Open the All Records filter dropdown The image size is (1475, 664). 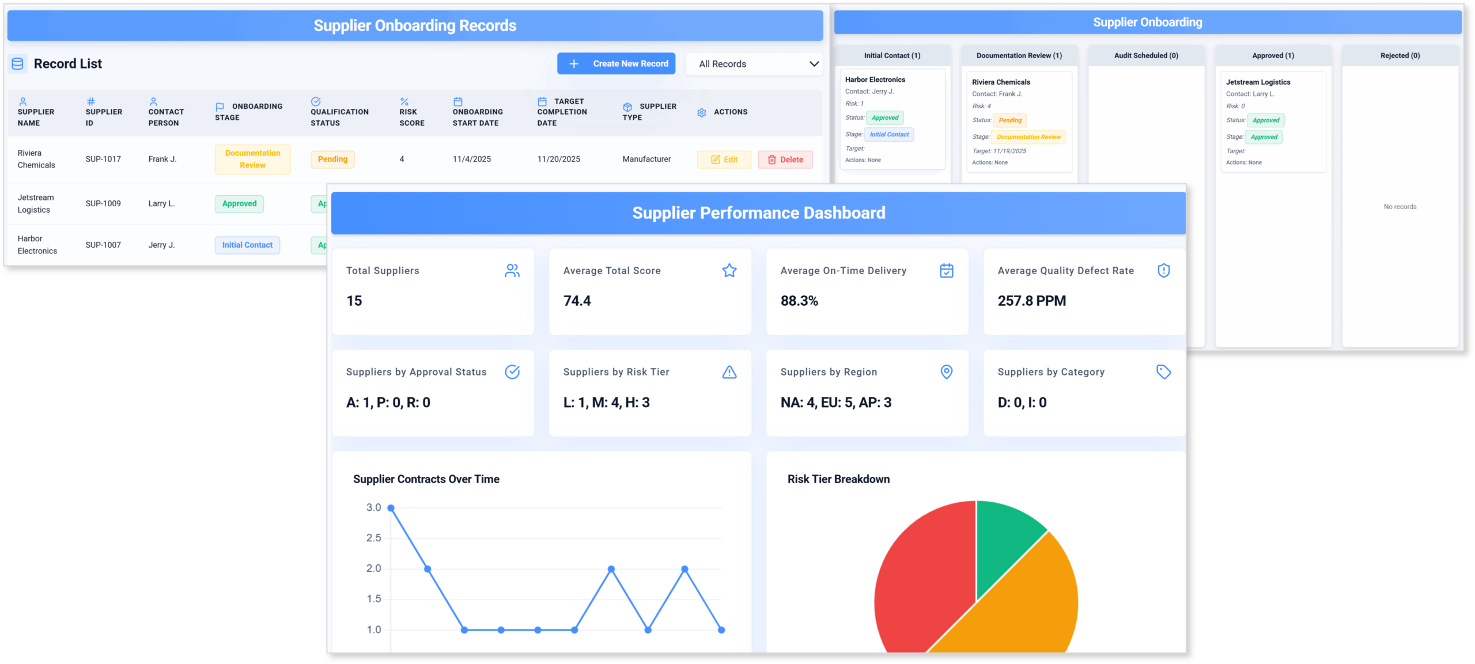coord(754,64)
